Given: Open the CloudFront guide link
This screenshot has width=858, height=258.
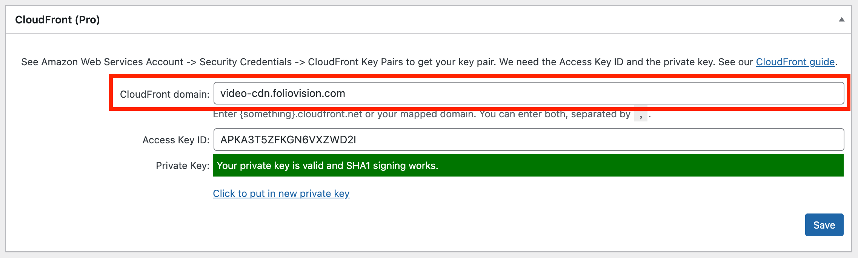Looking at the screenshot, I should pos(795,62).
